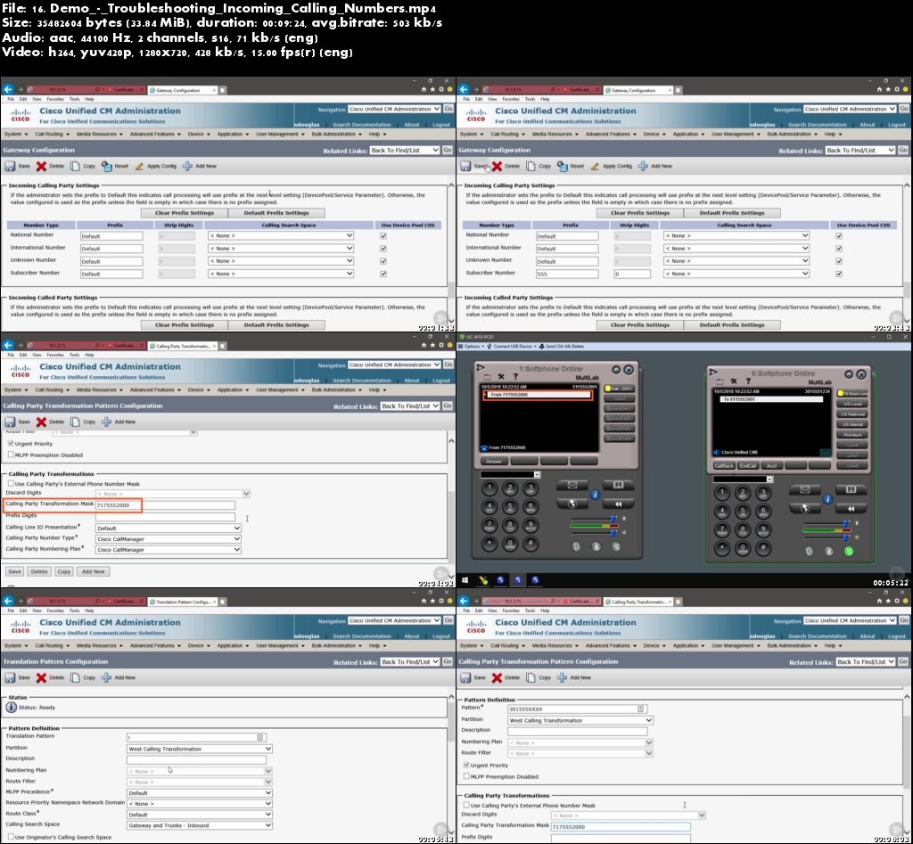This screenshot has height=844, width=913.
Task: Open the folder icon on softphone 1
Action: click(488, 377)
